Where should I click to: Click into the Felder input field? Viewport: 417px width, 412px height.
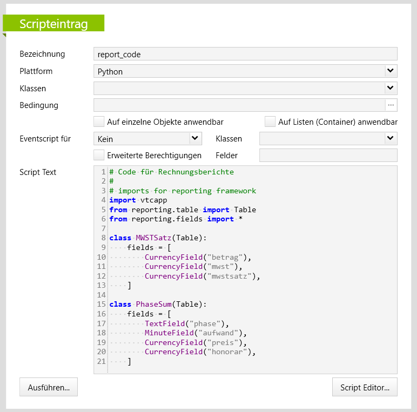point(328,156)
